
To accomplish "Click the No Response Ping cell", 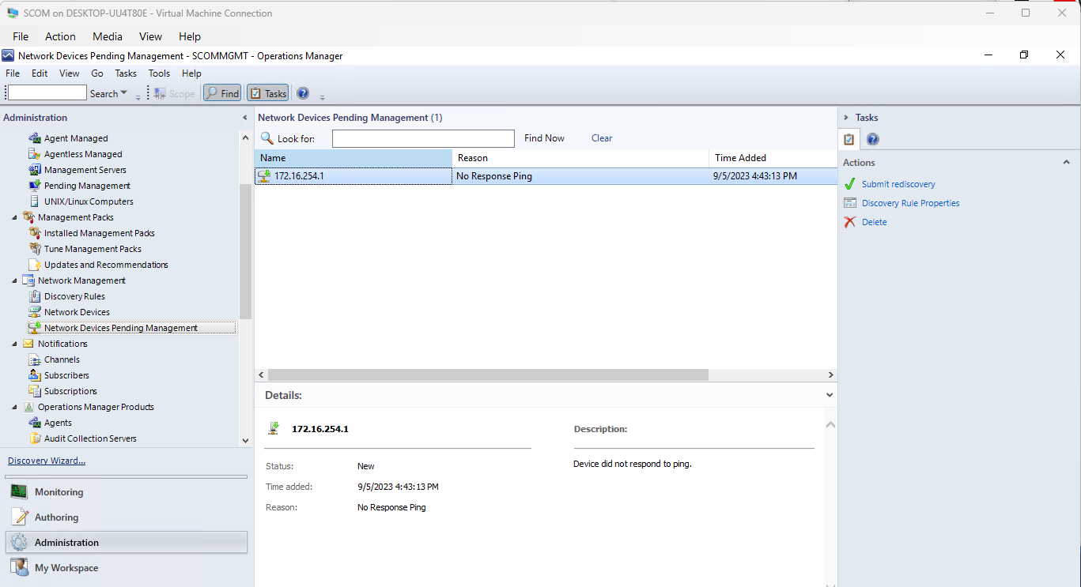I will pos(581,176).
